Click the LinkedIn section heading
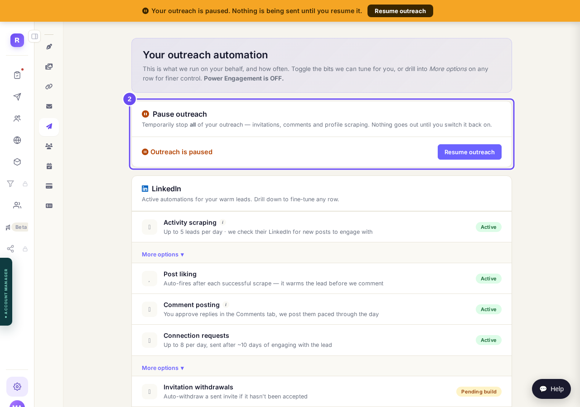The height and width of the screenshot is (407, 580). [166, 189]
